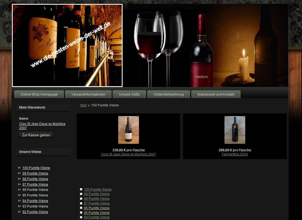The width and height of the screenshot is (302, 220).
Task: Select 97 Punkte Weine in the sidebar
Action: [x=35, y=184]
